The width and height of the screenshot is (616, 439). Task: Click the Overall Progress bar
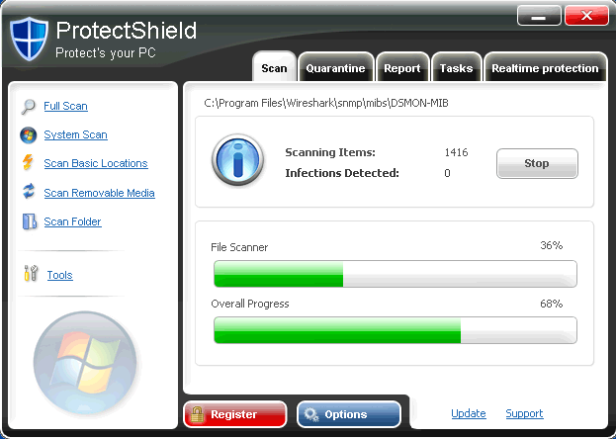pyautogui.click(x=394, y=330)
